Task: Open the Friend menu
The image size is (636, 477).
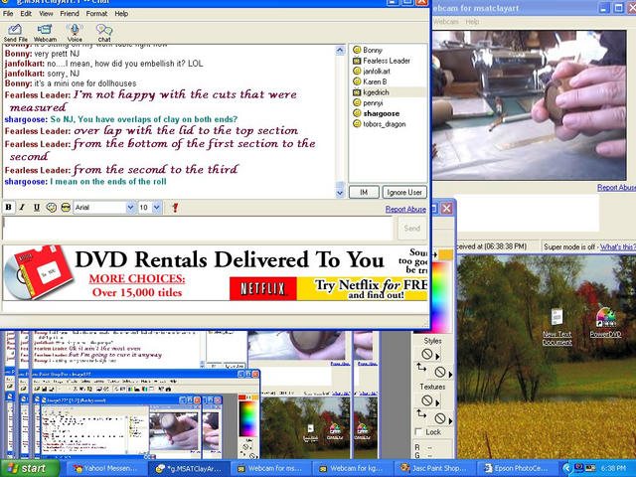Action: [x=70, y=13]
